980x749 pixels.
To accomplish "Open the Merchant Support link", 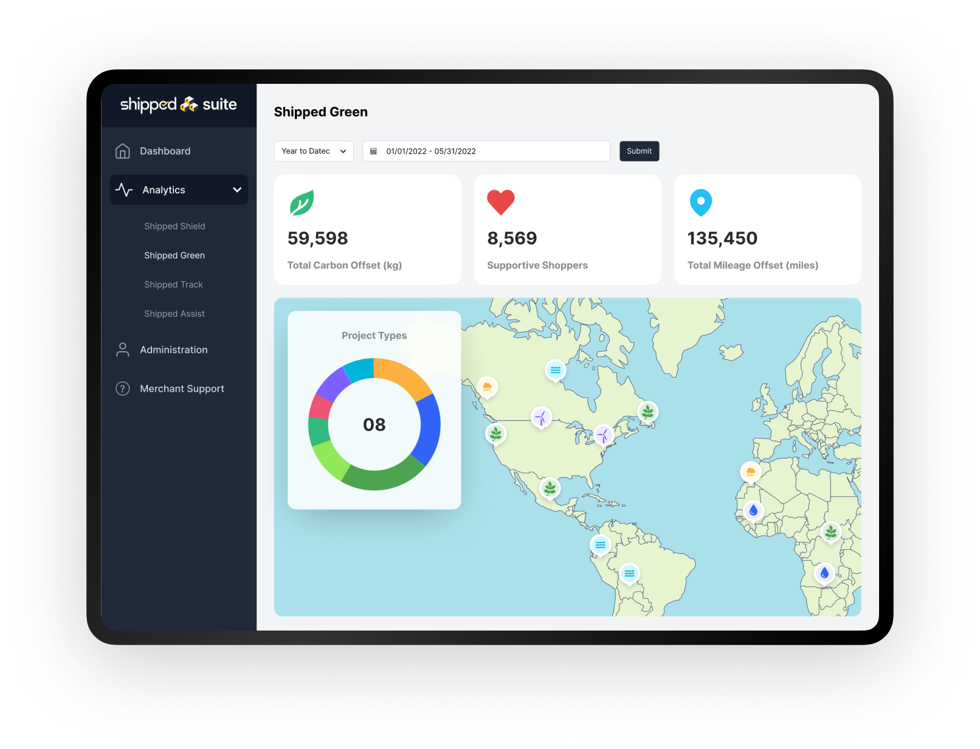I will pyautogui.click(x=182, y=389).
